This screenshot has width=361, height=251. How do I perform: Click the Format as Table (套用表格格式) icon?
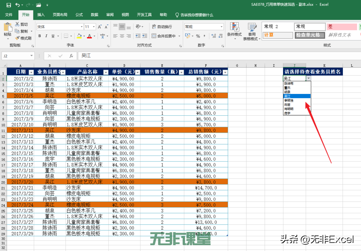[252, 27]
